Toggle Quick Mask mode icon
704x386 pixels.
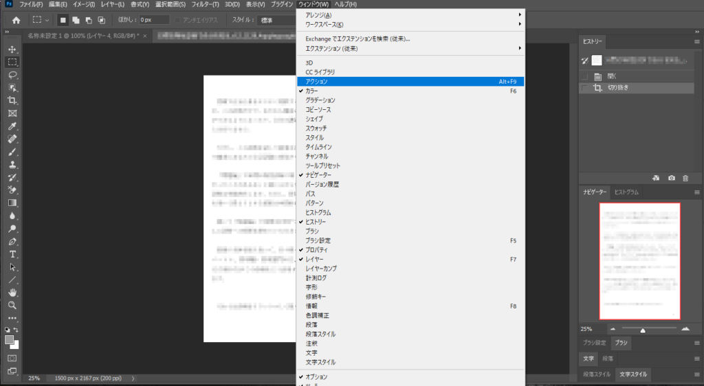tap(12, 359)
